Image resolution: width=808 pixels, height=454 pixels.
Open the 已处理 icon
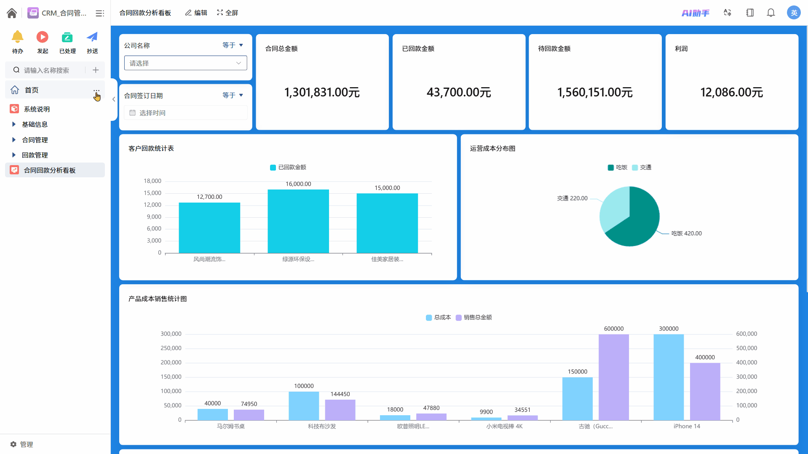(x=67, y=37)
